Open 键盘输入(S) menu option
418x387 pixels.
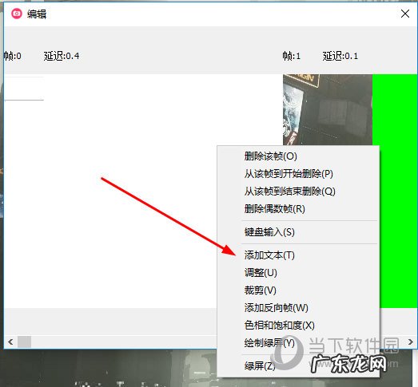click(x=298, y=232)
